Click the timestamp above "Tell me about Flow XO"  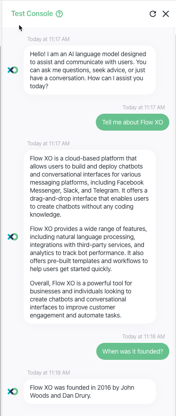click(143, 107)
